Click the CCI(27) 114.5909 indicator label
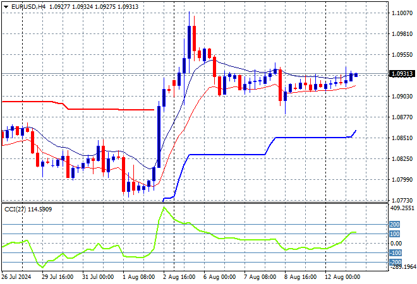 (x=28, y=210)
